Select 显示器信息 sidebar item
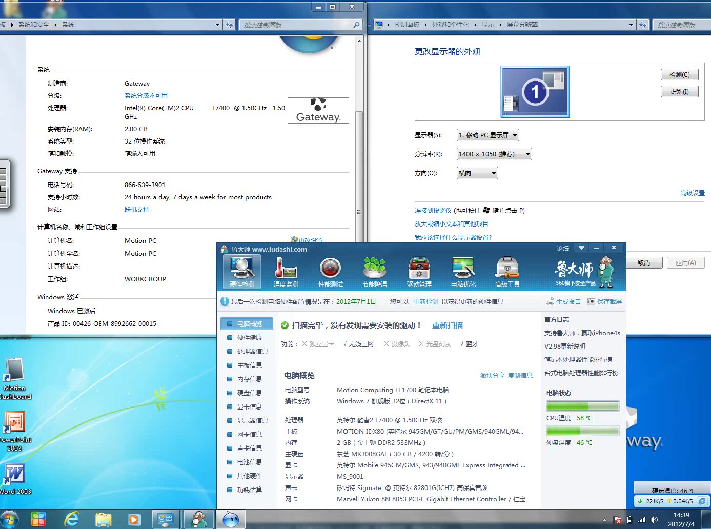711x529 pixels. (247, 420)
